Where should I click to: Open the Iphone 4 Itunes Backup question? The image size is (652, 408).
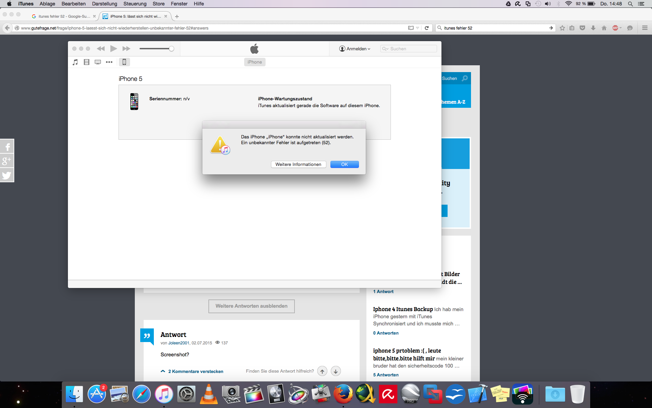(x=403, y=309)
